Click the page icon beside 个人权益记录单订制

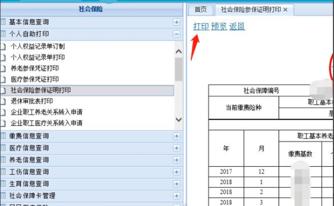[3, 46]
